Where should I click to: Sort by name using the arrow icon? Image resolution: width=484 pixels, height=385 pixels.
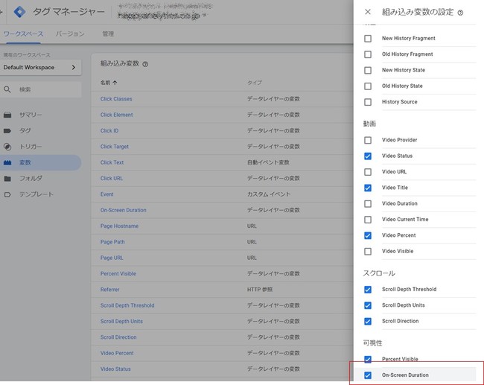[x=115, y=83]
